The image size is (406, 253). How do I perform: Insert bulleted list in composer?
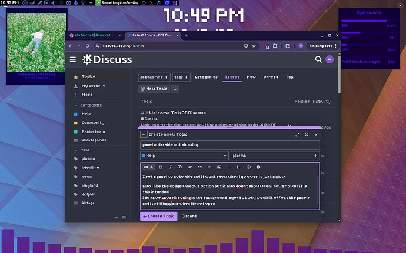tap(229, 167)
